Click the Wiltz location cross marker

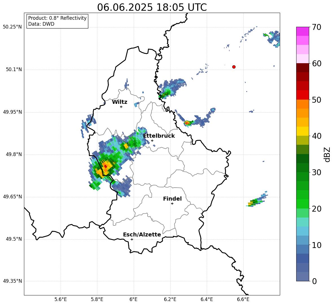[x=121, y=107]
